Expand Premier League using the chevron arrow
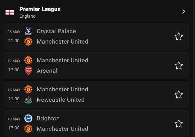Image resolution: width=195 pixels, height=137 pixels. point(183,12)
